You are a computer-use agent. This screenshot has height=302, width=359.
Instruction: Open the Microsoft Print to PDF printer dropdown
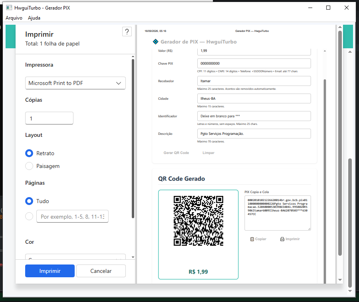(x=75, y=83)
